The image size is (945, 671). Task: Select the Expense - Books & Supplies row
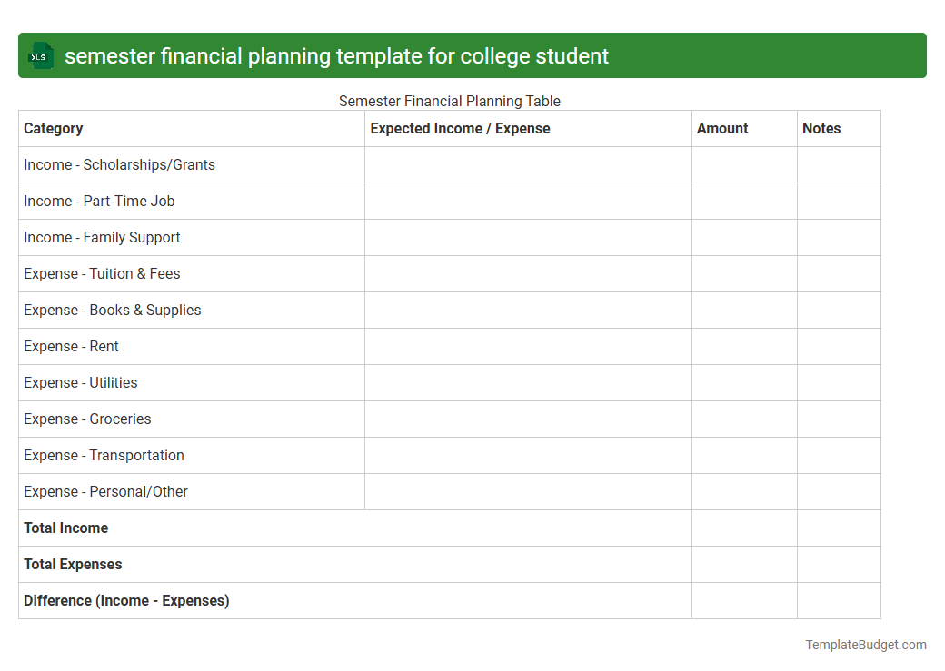[x=112, y=310]
